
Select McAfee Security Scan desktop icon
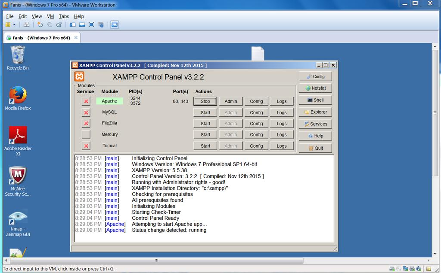tap(18, 181)
